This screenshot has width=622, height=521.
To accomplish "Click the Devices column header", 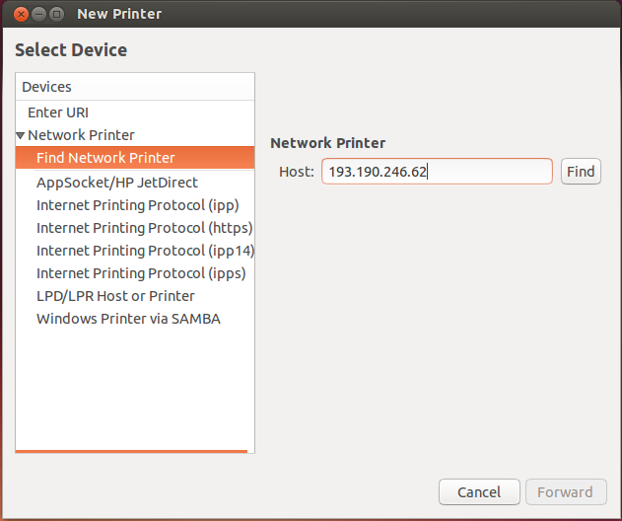I will (135, 87).
